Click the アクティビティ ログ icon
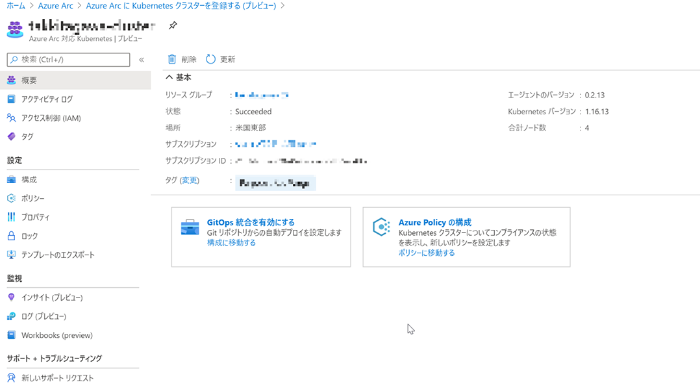This screenshot has width=700, height=391. pos(12,99)
